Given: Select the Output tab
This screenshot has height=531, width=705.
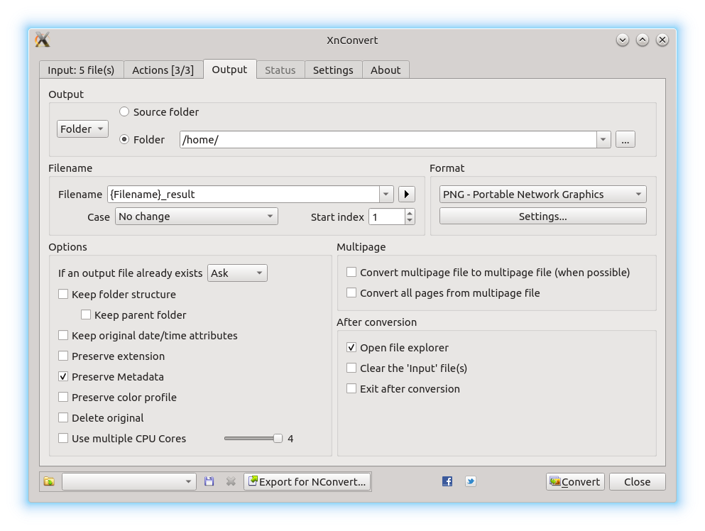Looking at the screenshot, I should (x=230, y=70).
